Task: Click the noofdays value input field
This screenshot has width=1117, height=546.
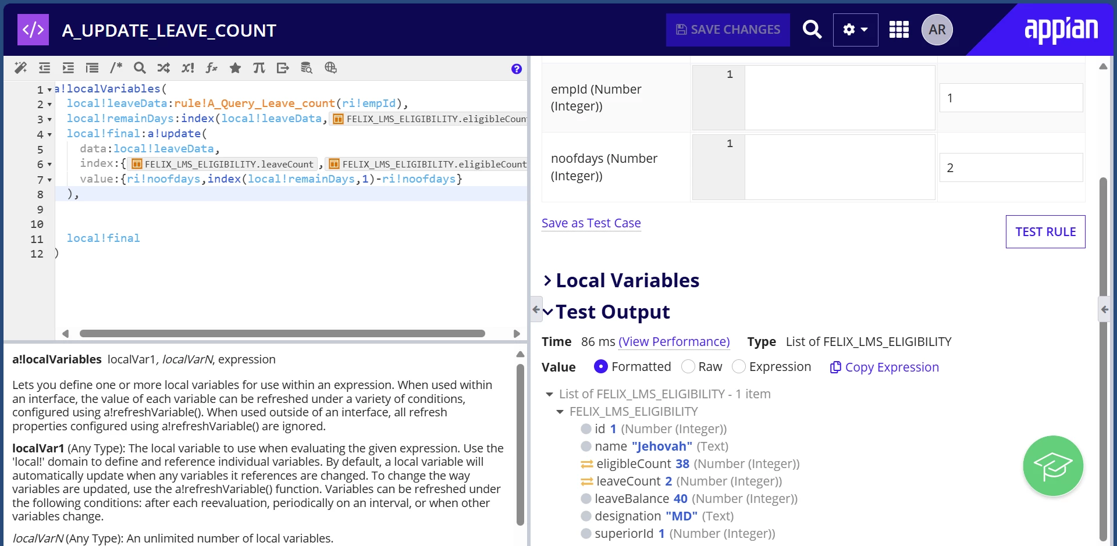Action: 1011,167
